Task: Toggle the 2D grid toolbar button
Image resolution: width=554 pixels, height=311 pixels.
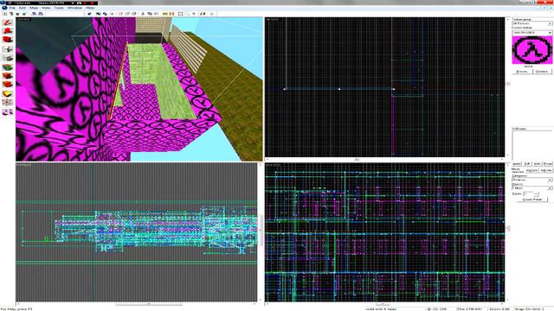Action: click(x=5, y=14)
